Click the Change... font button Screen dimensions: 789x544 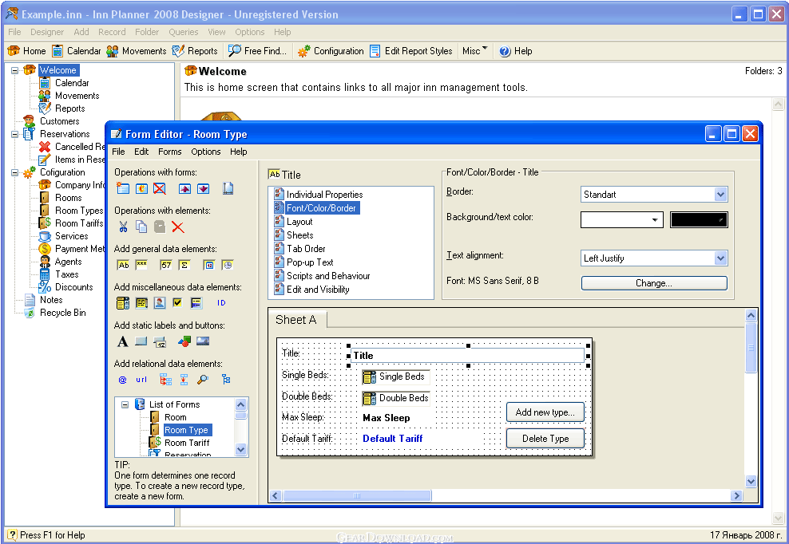pos(654,283)
